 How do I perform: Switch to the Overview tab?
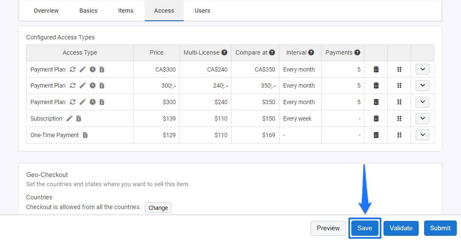[46, 11]
